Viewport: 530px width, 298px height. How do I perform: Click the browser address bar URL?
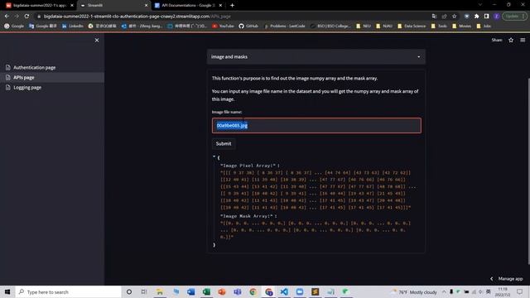point(137,17)
